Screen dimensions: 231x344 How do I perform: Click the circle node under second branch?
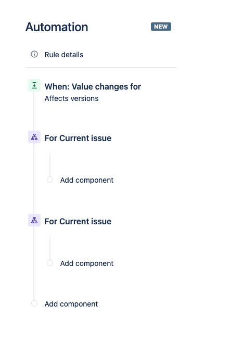coord(50,263)
